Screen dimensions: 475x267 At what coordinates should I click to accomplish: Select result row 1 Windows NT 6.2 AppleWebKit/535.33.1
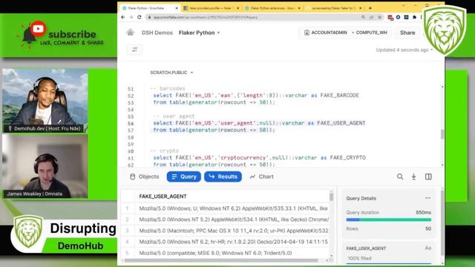226,208
